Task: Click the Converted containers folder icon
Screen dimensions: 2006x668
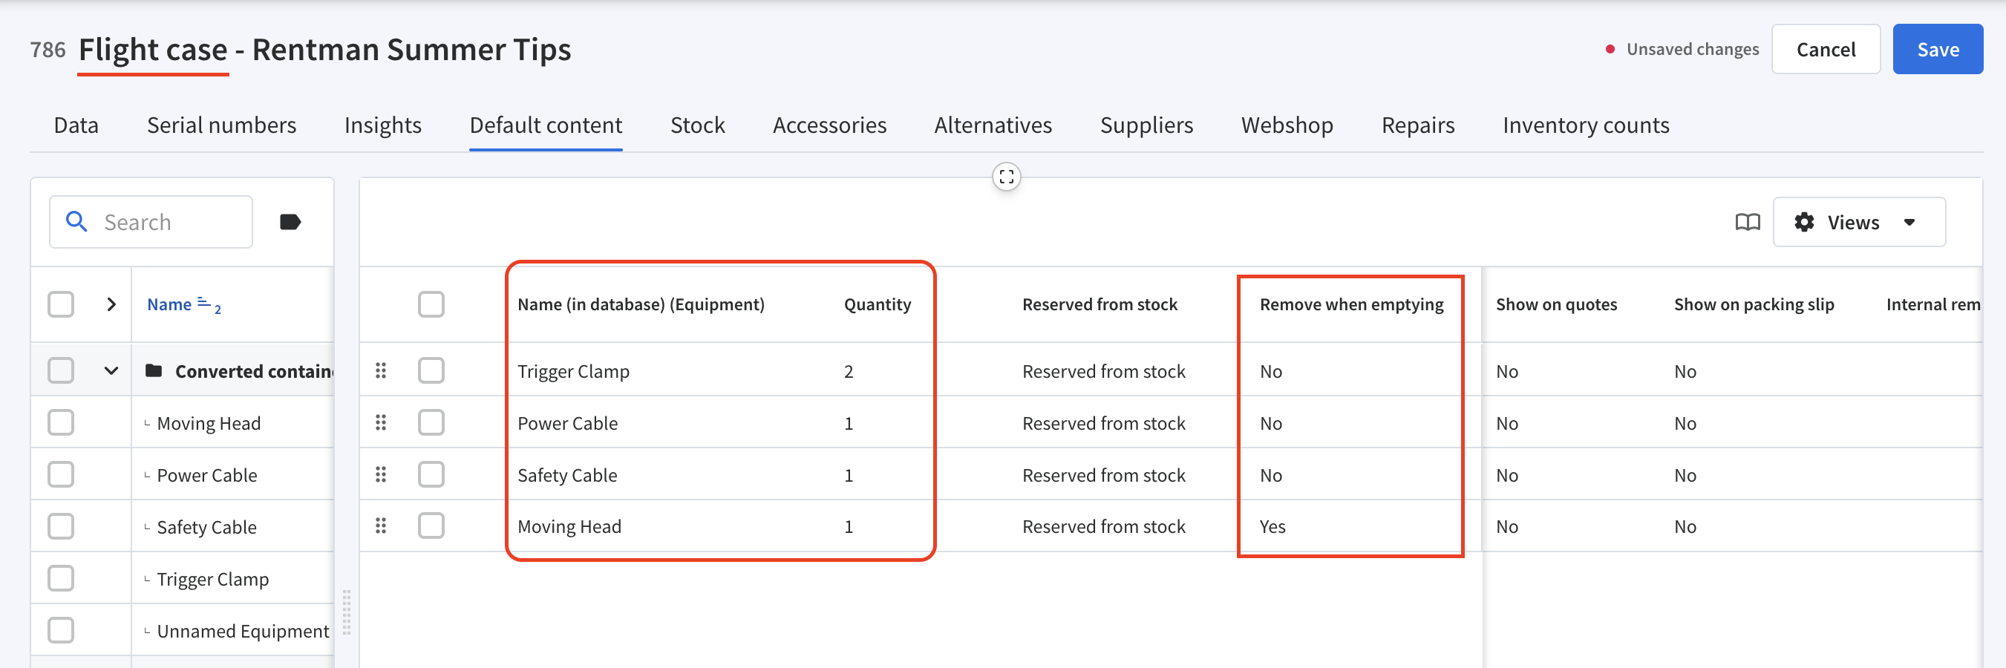Action: coord(154,370)
